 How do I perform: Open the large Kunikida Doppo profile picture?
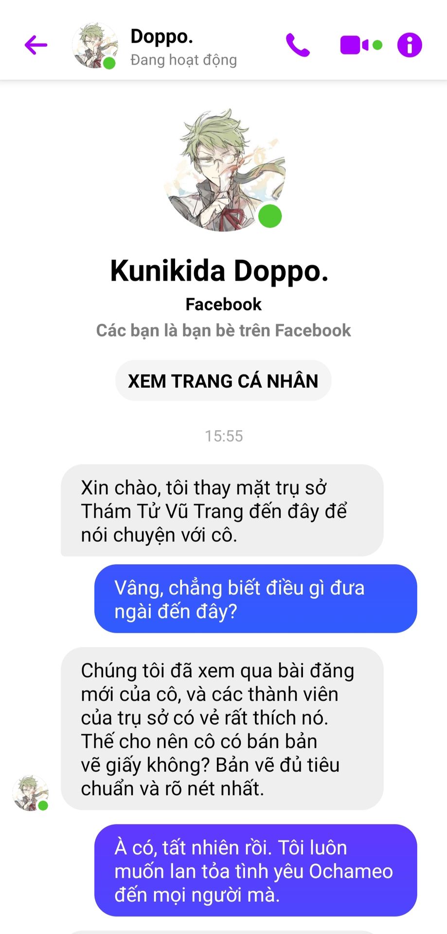224,170
